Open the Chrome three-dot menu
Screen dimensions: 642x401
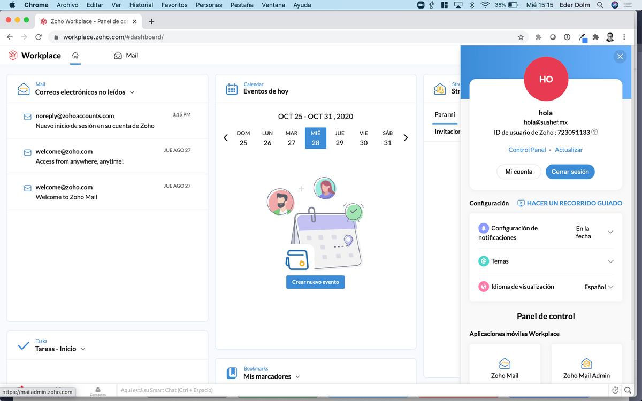click(624, 37)
